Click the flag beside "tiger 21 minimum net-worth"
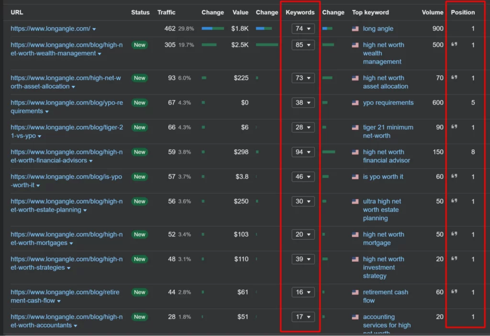Screen dimensions: 490x336 tap(355, 127)
